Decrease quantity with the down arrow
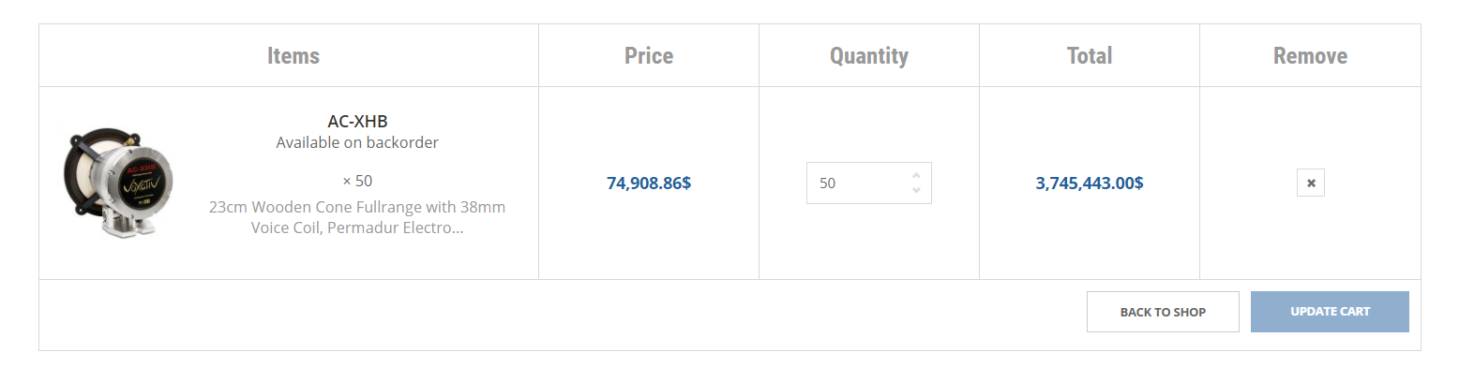 point(916,190)
